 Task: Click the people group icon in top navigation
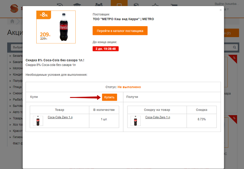coord(99,5)
